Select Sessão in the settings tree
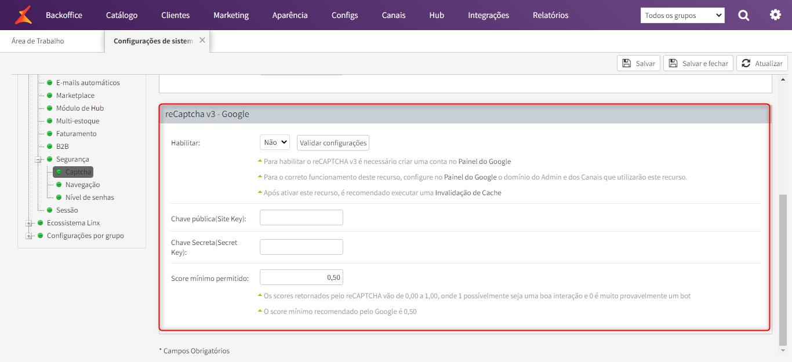This screenshot has height=362, width=792. (67, 210)
